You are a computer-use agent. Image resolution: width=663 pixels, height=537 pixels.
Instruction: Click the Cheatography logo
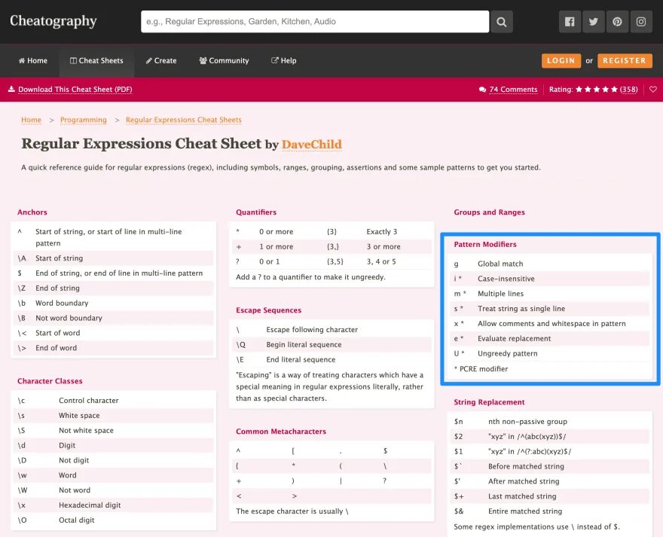53,21
